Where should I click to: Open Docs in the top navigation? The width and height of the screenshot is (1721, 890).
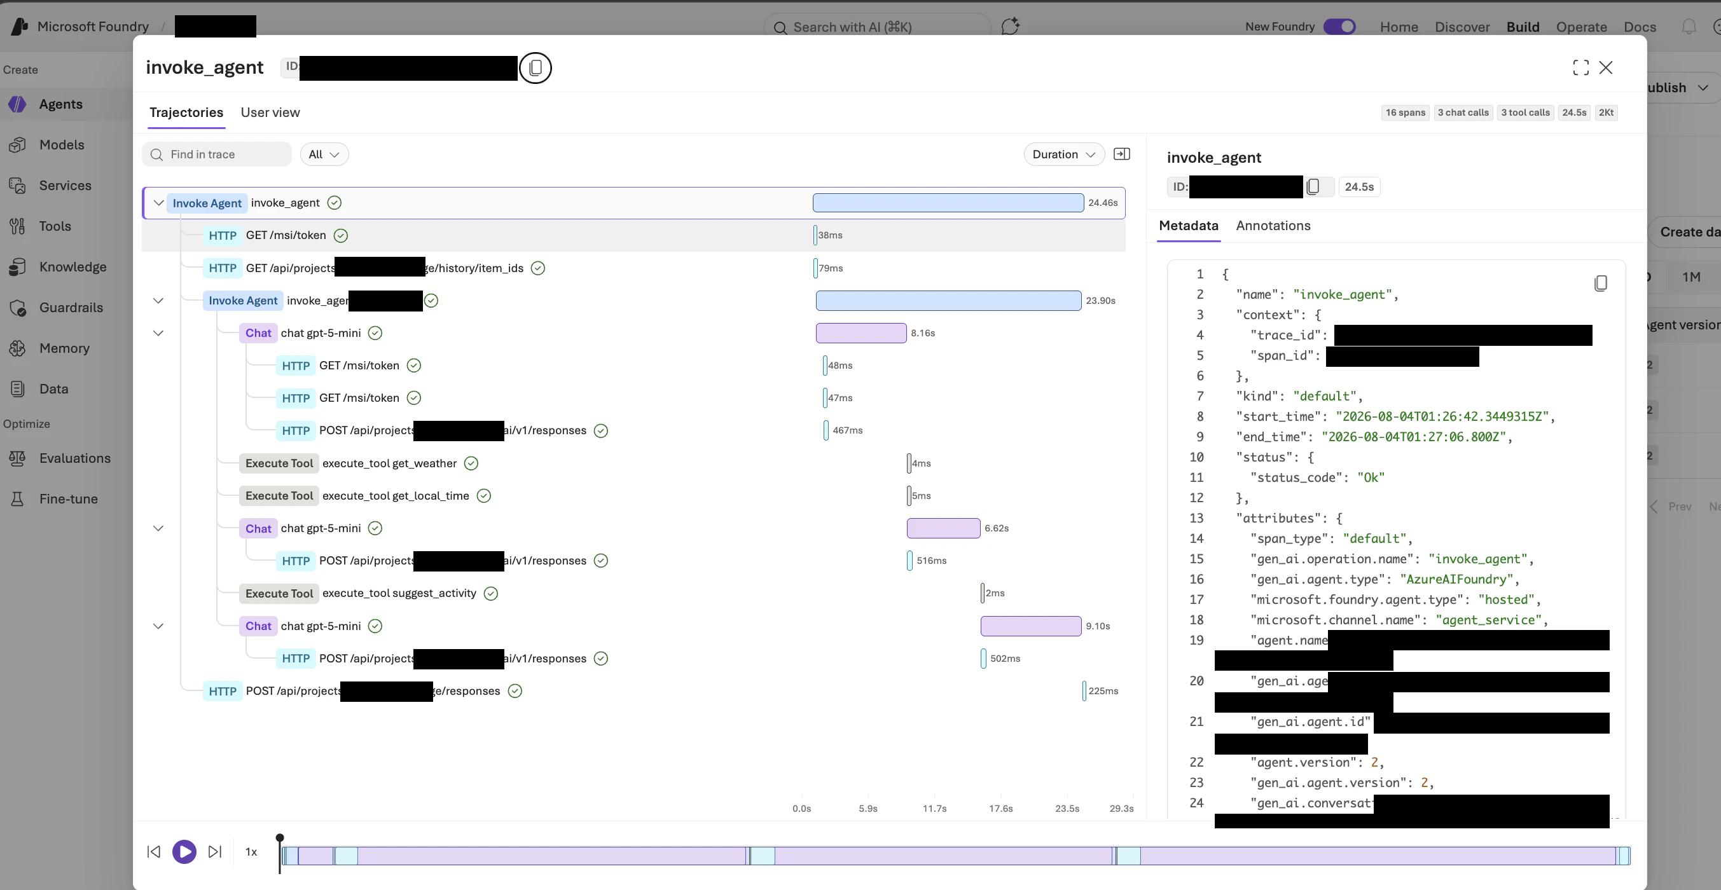coord(1640,27)
